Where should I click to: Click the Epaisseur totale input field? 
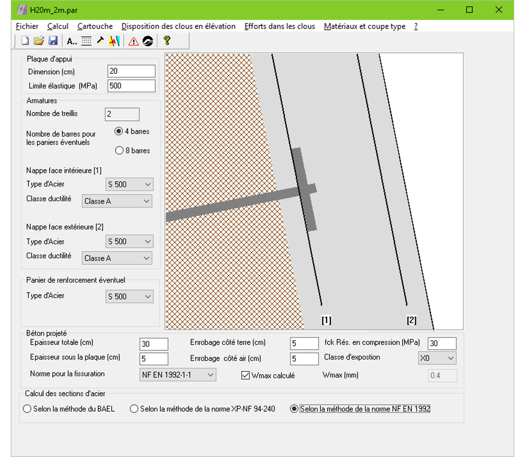tap(154, 344)
